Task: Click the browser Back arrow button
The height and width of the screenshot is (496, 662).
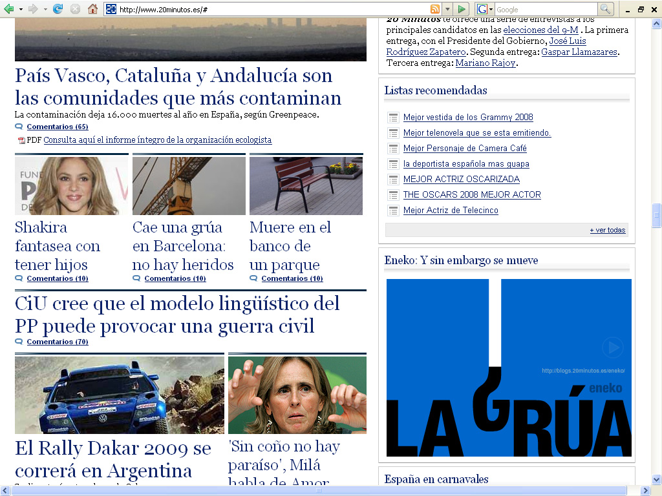Action: [9, 9]
